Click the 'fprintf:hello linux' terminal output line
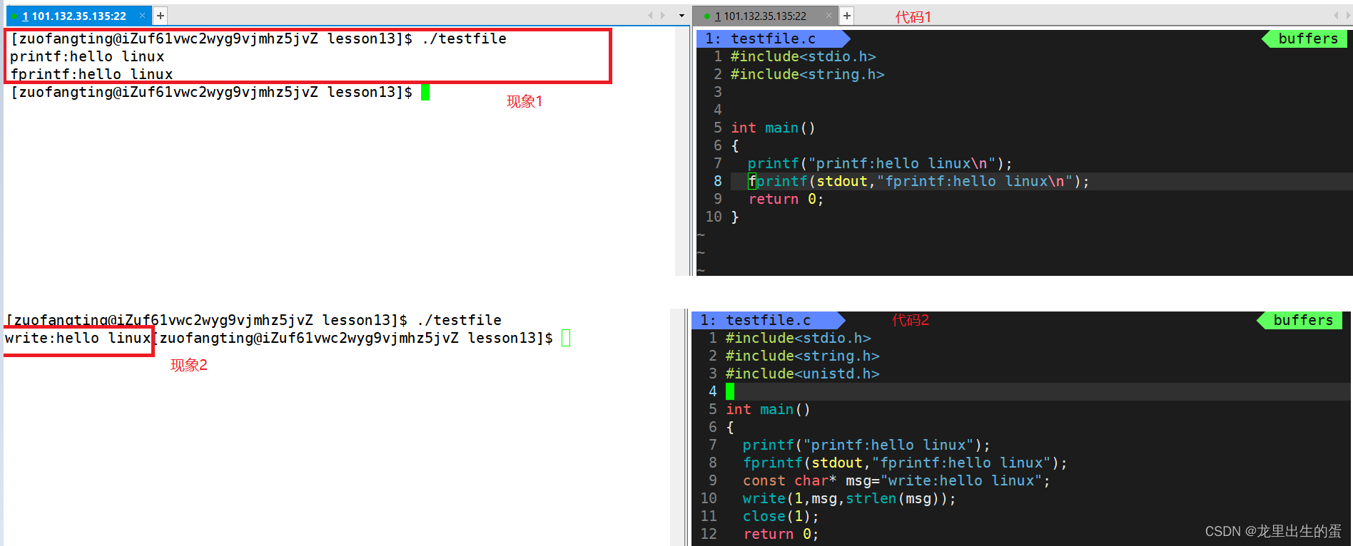Screen dimensions: 1353x546 coord(91,74)
